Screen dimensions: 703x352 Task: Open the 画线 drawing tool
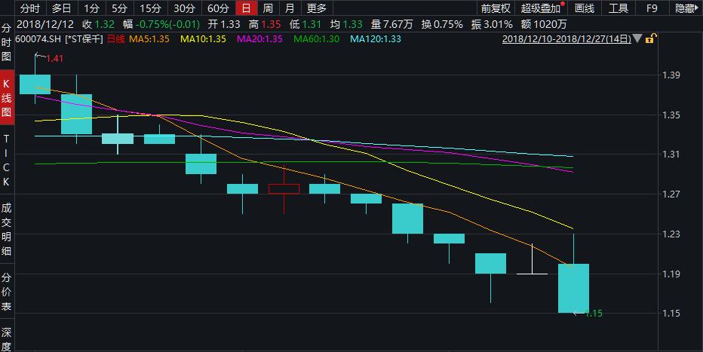(x=584, y=8)
